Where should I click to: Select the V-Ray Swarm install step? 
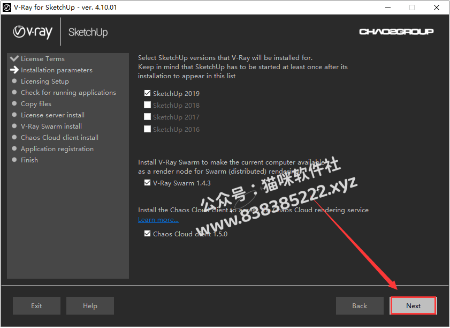pos(51,126)
